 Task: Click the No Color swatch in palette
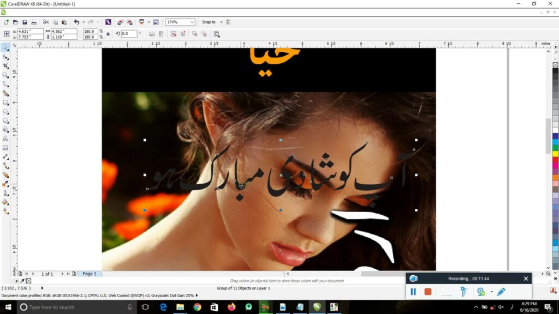tap(555, 65)
